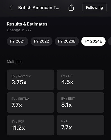This screenshot has width=111, height=140.
Task: Open the partially visible next period chip
Action: (x=110, y=41)
